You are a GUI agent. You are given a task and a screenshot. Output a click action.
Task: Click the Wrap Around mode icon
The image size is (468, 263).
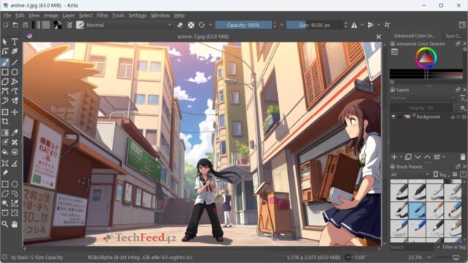[x=387, y=25]
